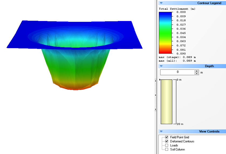This screenshot has width=226, height=154.
Task: Collapse the View Controls panel
Action: [161, 131]
